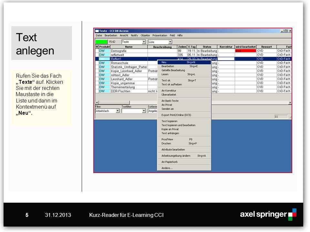Screen dimensions: 310x232
Task: Select the Reffert1 row
Action: tap(193, 59)
